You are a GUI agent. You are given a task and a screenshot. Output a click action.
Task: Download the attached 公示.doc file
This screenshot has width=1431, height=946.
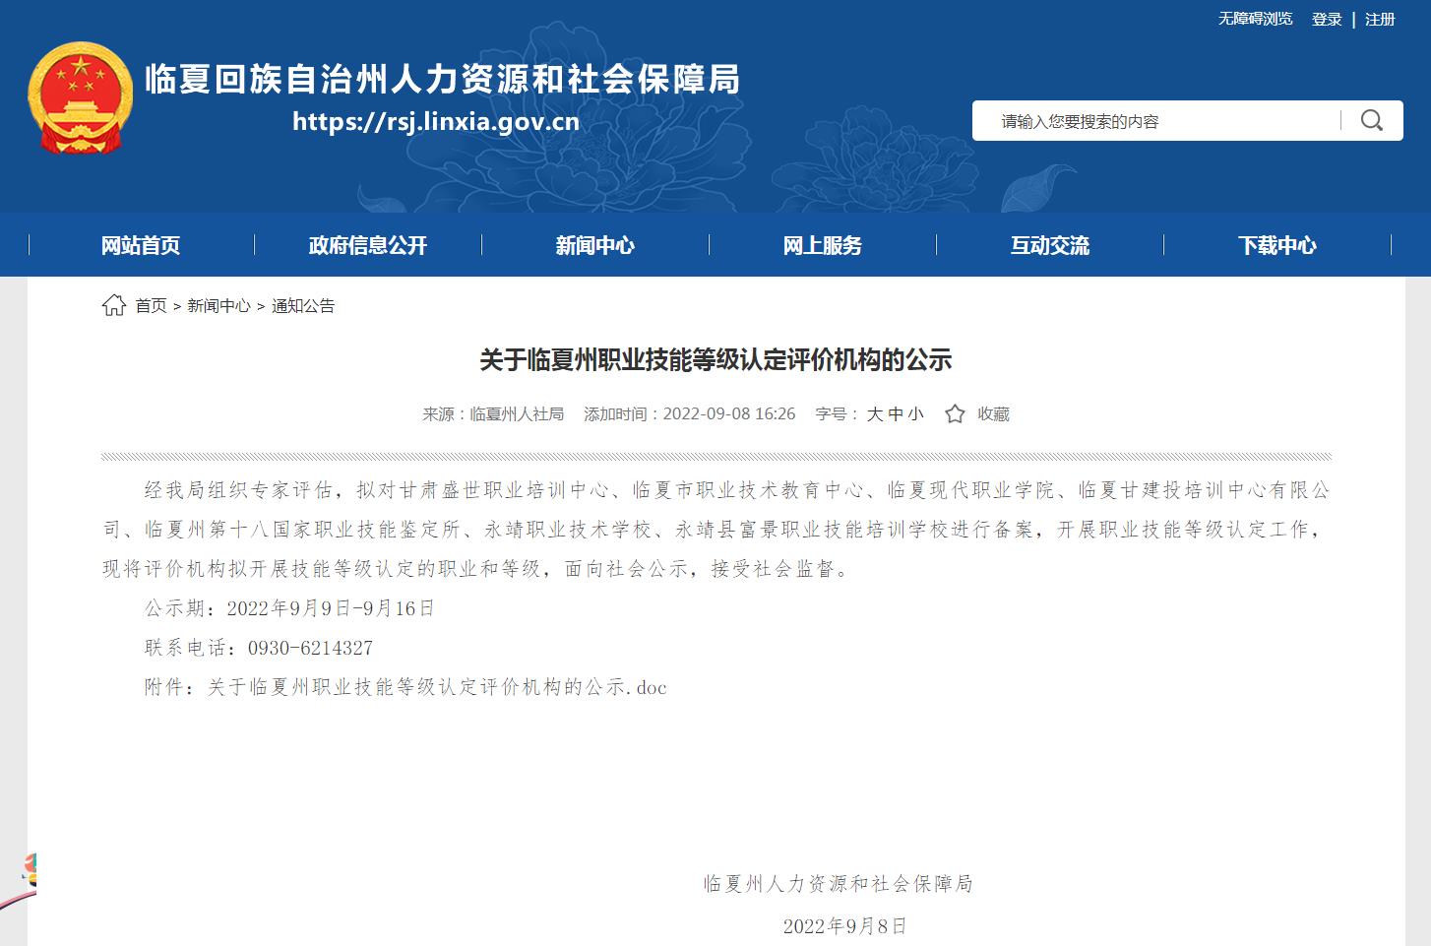437,687
